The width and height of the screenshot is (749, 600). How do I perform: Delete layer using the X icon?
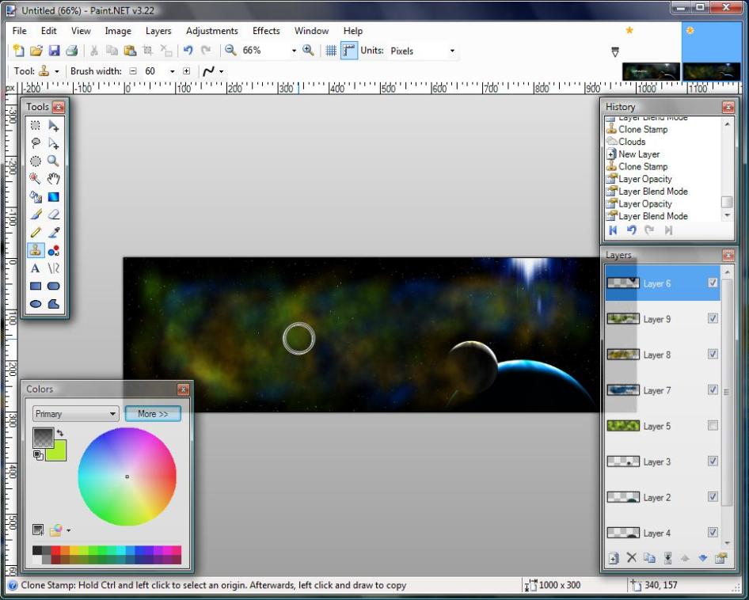coord(631,558)
